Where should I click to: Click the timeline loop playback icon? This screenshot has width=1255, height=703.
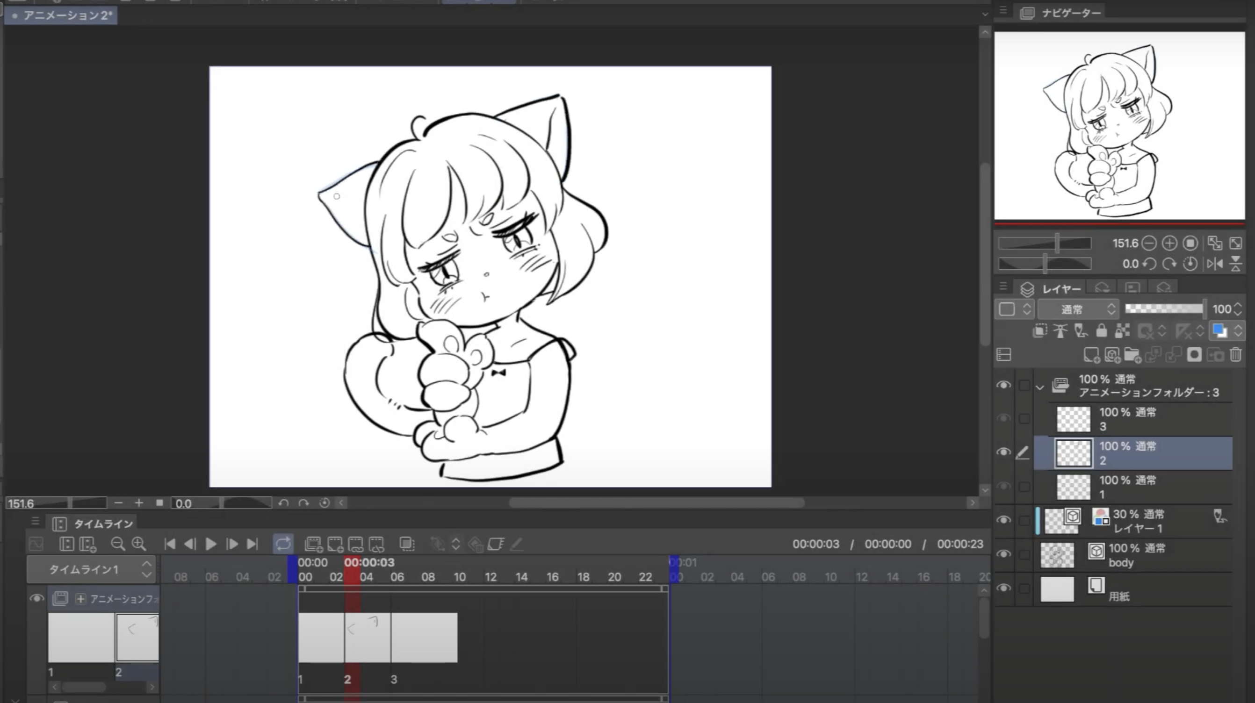283,544
